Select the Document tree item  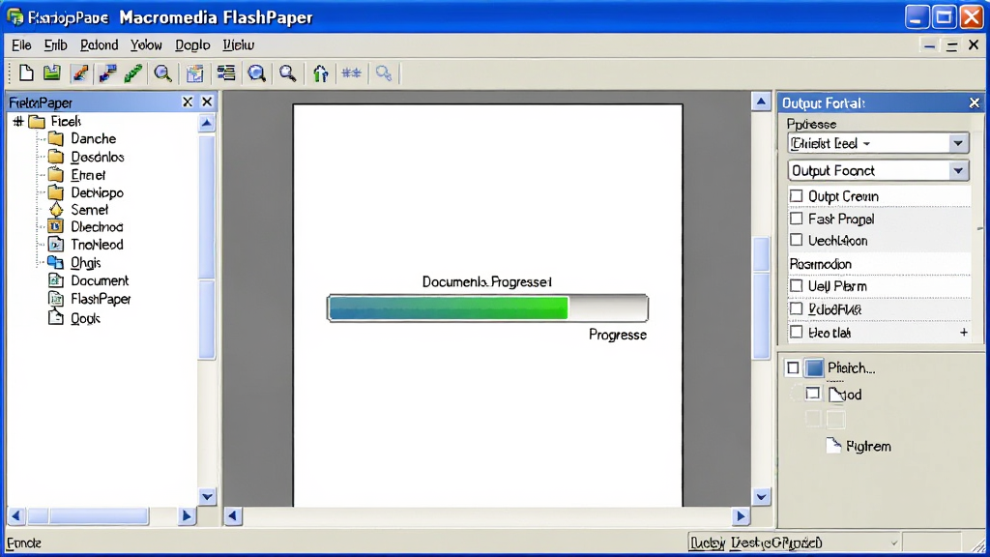tap(100, 280)
